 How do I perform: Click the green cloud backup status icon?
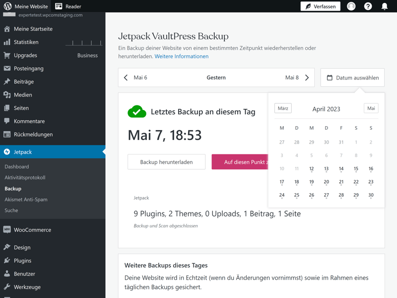tap(137, 112)
